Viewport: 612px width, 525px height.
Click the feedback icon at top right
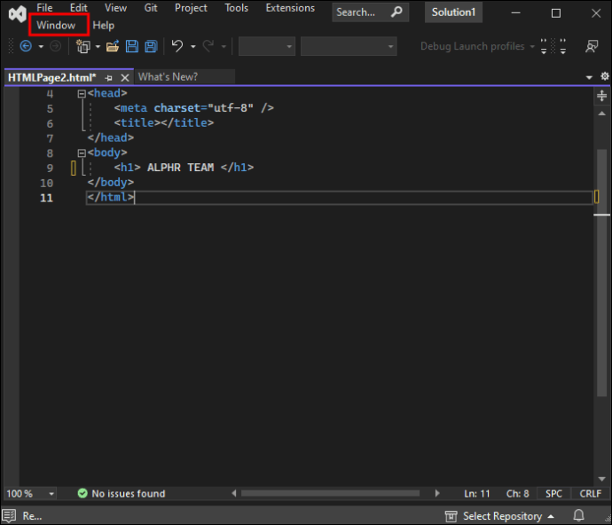pos(591,46)
